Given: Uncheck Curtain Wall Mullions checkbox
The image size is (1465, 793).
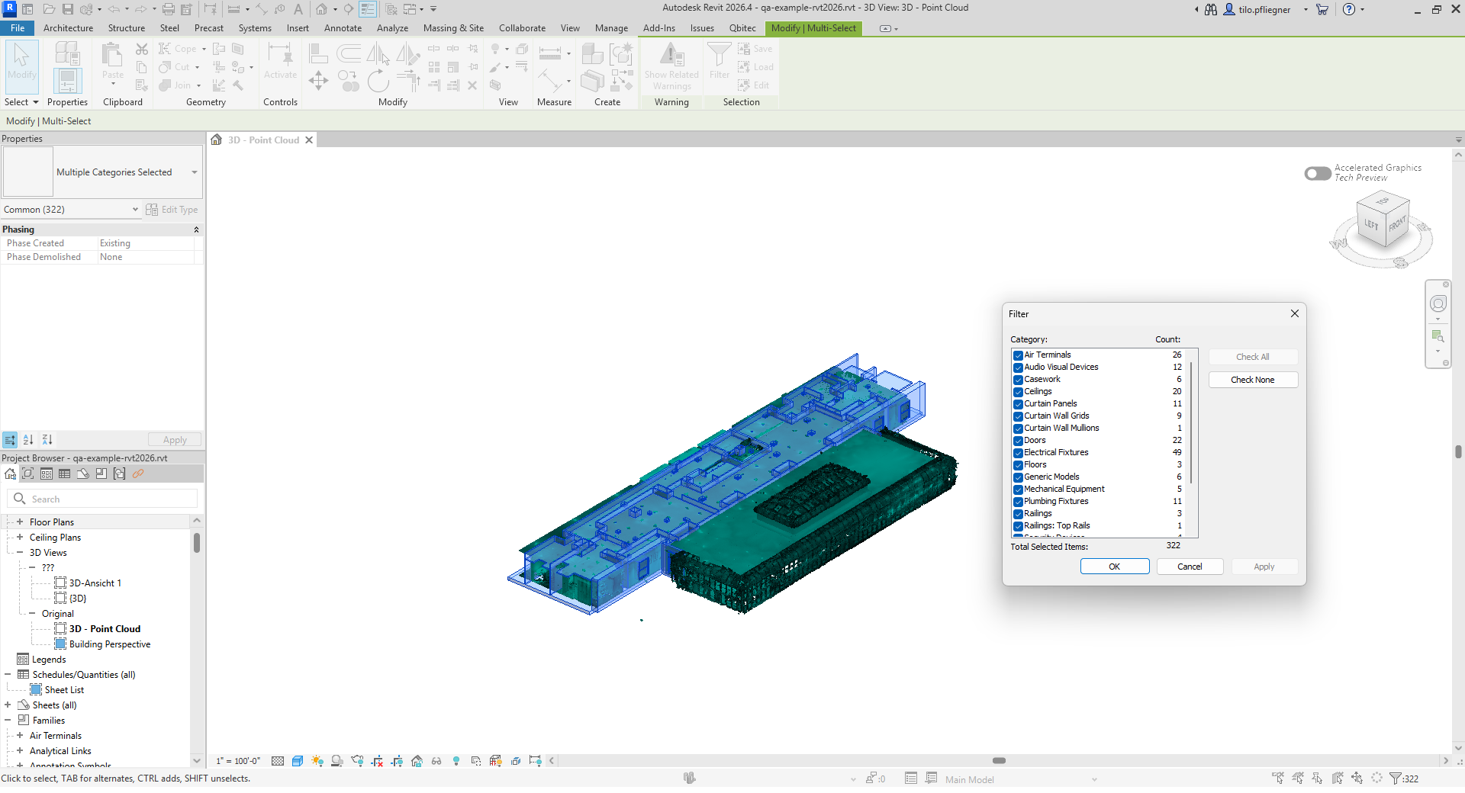Looking at the screenshot, I should point(1018,429).
